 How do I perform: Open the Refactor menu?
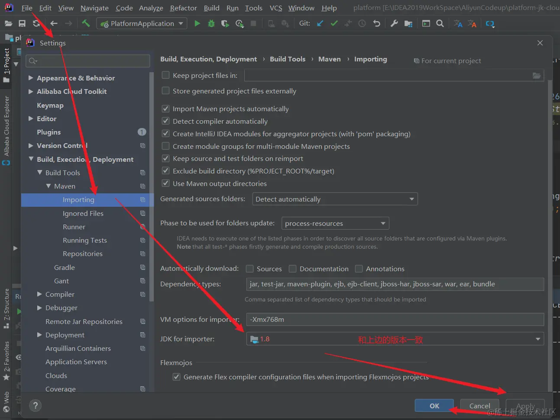183,8
